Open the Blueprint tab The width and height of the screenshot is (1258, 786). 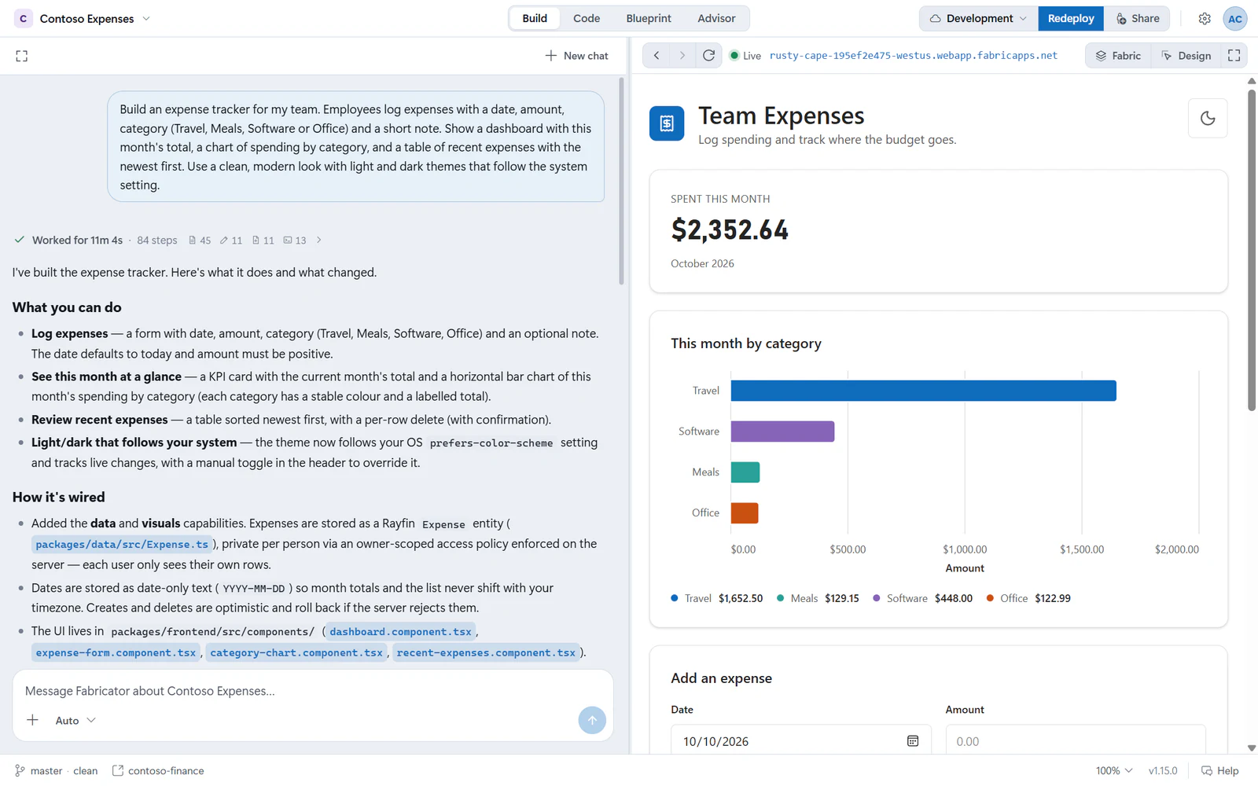[649, 19]
